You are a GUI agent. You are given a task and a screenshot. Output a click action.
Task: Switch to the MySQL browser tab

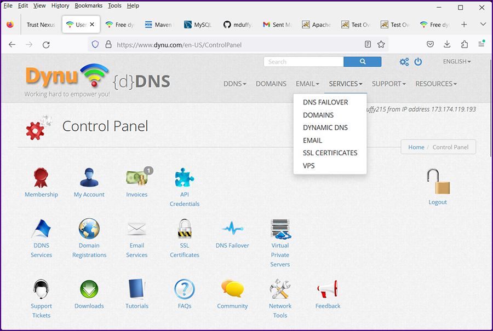tap(198, 25)
